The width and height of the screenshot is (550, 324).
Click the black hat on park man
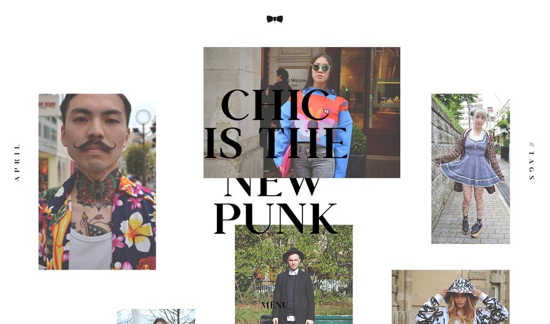(x=293, y=254)
